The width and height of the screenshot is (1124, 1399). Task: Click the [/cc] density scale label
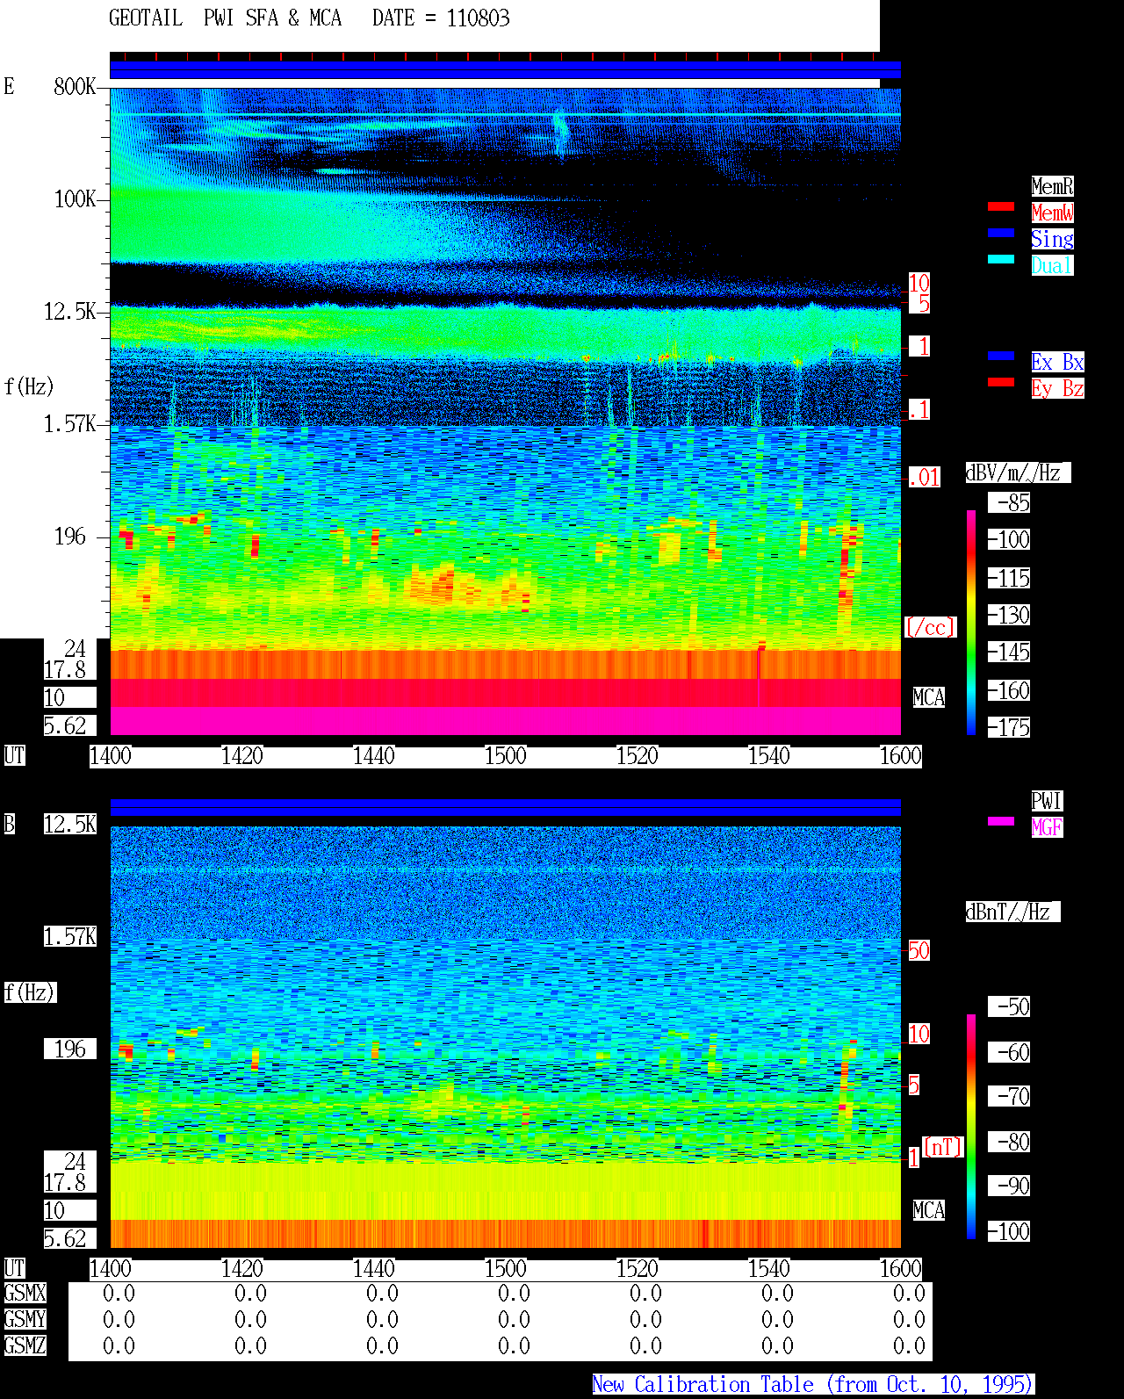(930, 628)
